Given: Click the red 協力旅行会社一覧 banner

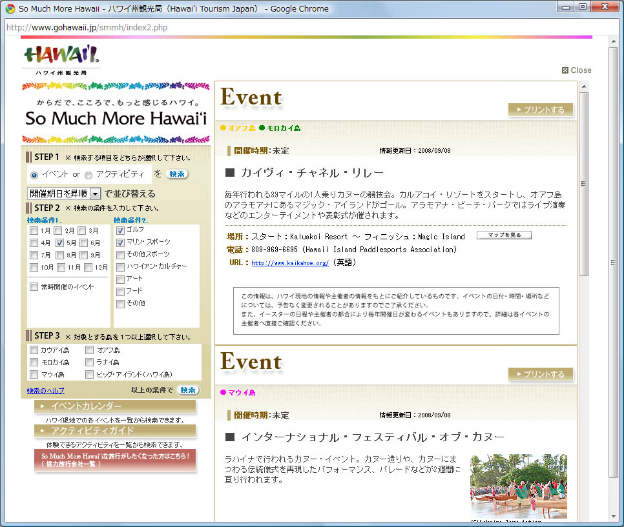Looking at the screenshot, I should tap(115, 460).
